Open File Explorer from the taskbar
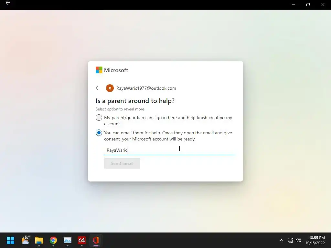The height and width of the screenshot is (248, 331). 39,240
